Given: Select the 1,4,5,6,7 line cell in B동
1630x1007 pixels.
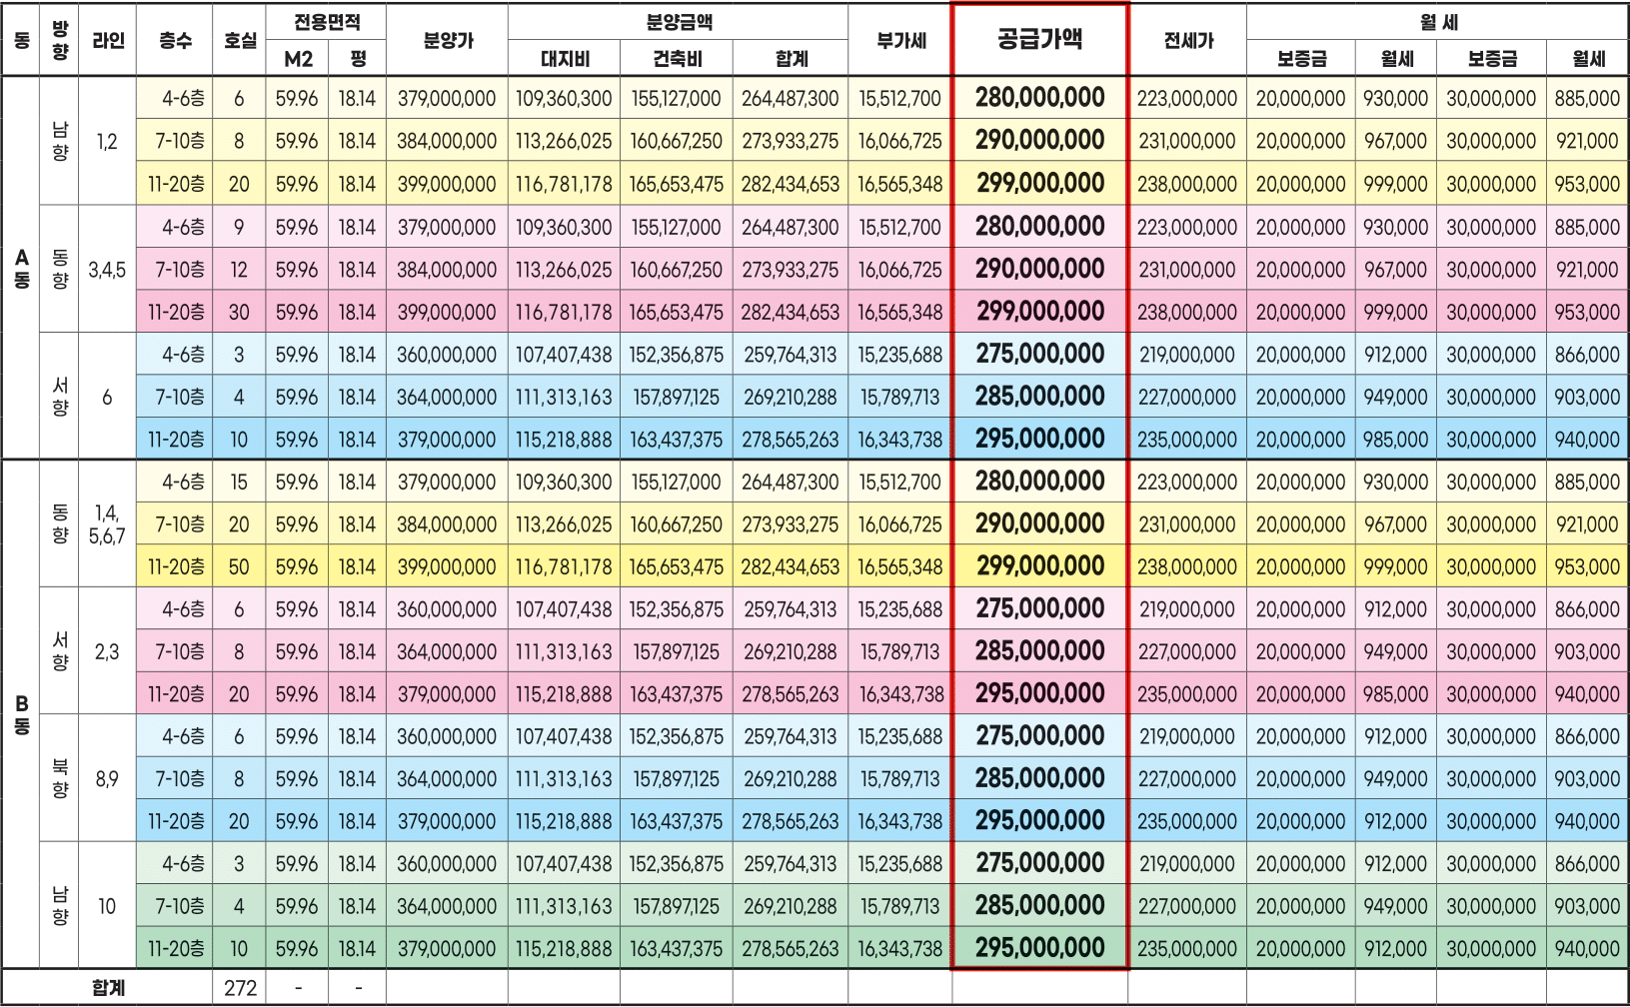Looking at the screenshot, I should 107,524.
